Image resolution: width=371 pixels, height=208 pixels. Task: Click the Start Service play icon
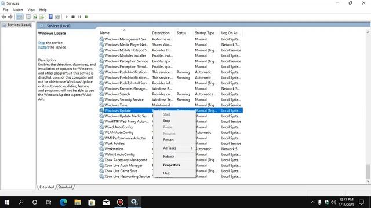click(x=67, y=17)
